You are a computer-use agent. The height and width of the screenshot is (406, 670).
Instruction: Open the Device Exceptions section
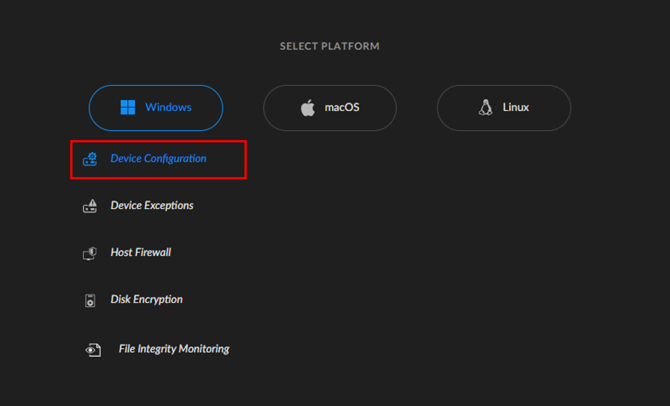click(152, 206)
